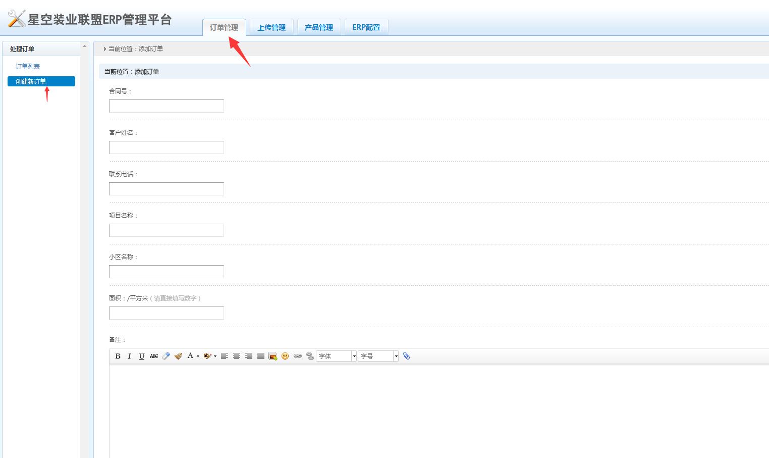This screenshot has width=769, height=458.
Task: Open the 字号 font size dropdown
Action: [x=378, y=356]
